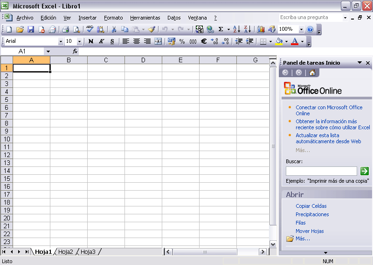
Task: Open a file with the Open folder icon
Action: pyautogui.click(x=20, y=29)
